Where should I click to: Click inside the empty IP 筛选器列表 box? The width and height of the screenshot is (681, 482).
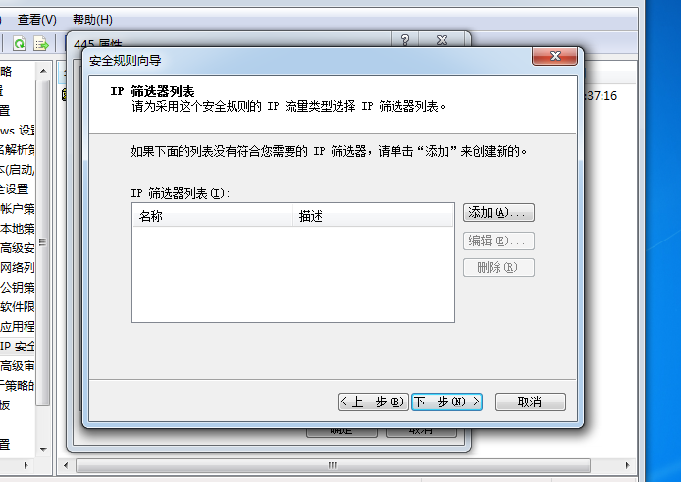point(293,274)
